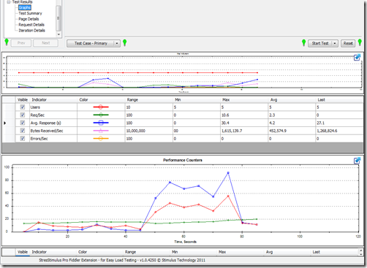The width and height of the screenshot is (367, 268).
Task: Click the Req/Sec indicator name cell
Action: pos(53,115)
